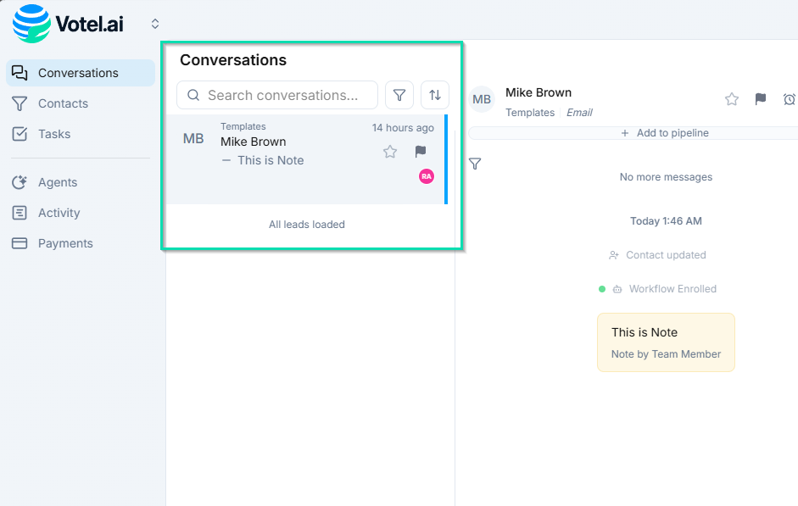Click Add to pipeline button
The width and height of the screenshot is (798, 506).
click(x=664, y=133)
